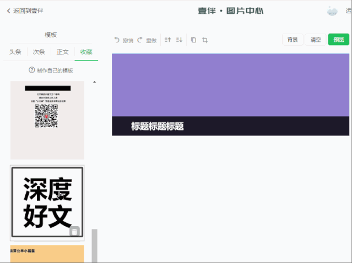Image resolution: width=352 pixels, height=263 pixels.
Task: Select the 收藏 favorites tab
Action: click(x=86, y=52)
